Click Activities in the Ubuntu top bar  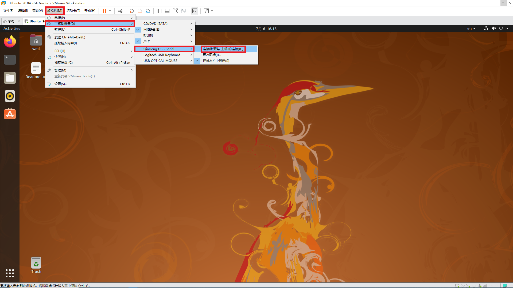pyautogui.click(x=12, y=29)
